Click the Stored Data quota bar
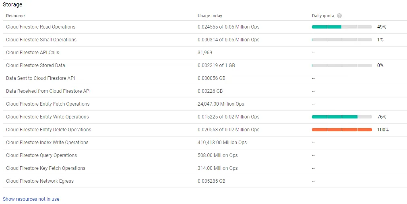This screenshot has height=204, width=407. (342, 65)
